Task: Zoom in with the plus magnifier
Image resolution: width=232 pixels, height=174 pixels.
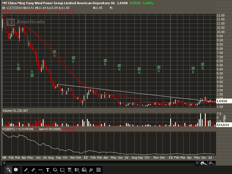Action: [203, 163]
